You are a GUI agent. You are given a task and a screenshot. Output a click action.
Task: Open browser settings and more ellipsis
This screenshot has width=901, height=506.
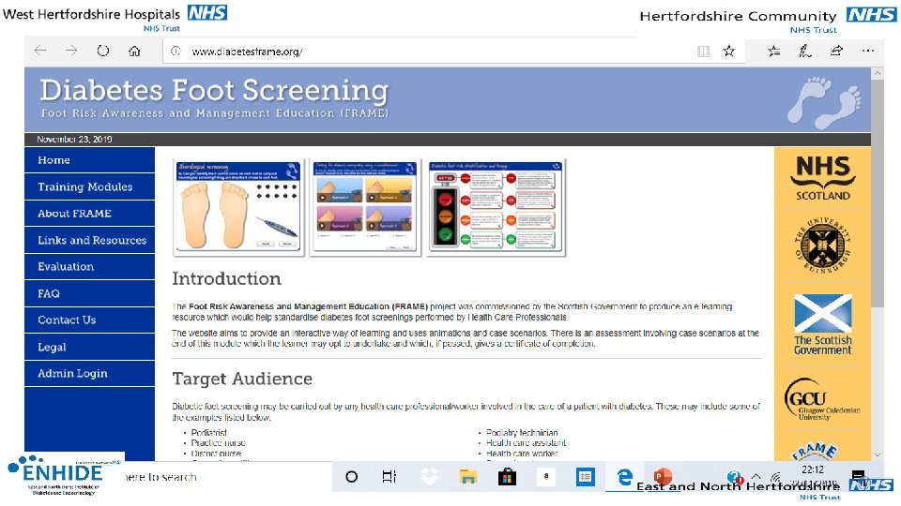(867, 51)
